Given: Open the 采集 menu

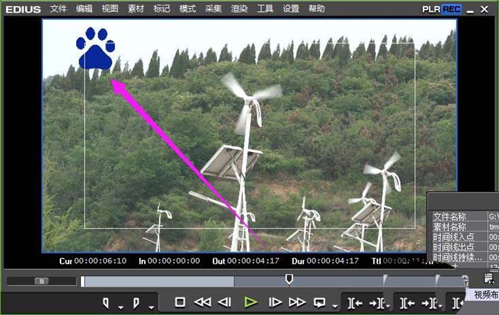Looking at the screenshot, I should click(x=213, y=9).
